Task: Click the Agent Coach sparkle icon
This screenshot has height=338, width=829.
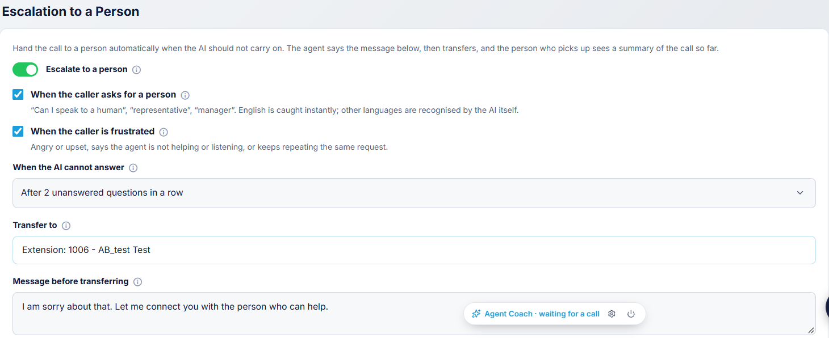Action: [476, 314]
